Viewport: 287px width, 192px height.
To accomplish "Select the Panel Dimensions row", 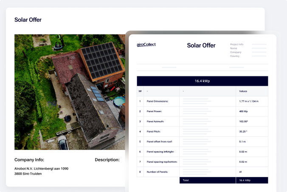I will coord(158,102).
